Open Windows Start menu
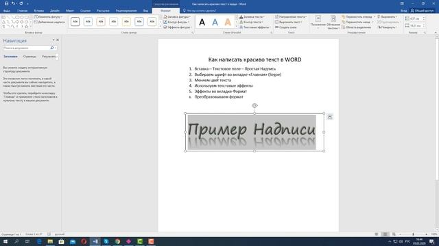Viewport: 439px width, 246px height. tap(5, 241)
